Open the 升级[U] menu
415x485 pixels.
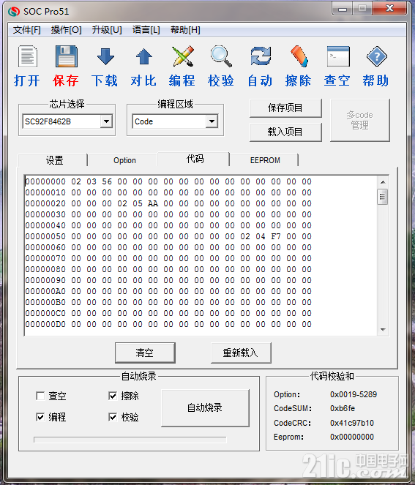tap(107, 30)
